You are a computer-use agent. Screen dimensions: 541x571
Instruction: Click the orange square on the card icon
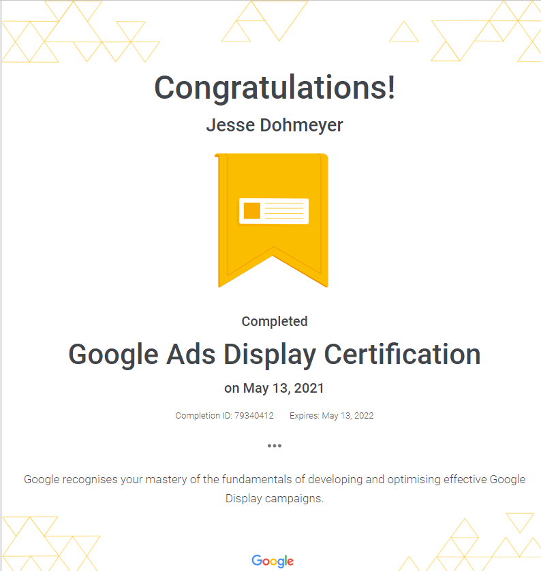[252, 211]
